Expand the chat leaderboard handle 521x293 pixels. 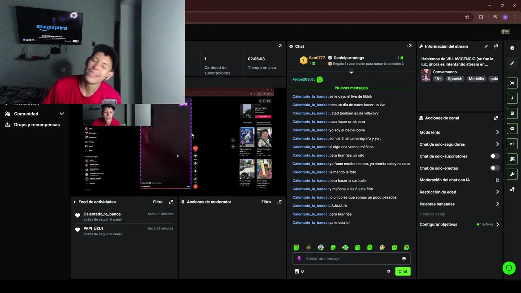(351, 71)
